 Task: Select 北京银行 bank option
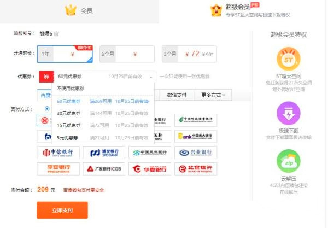196,169
